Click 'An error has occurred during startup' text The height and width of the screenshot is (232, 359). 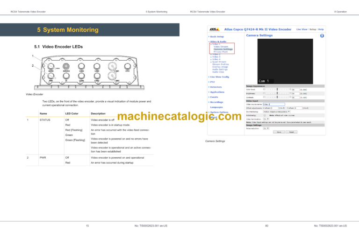tap(112, 163)
